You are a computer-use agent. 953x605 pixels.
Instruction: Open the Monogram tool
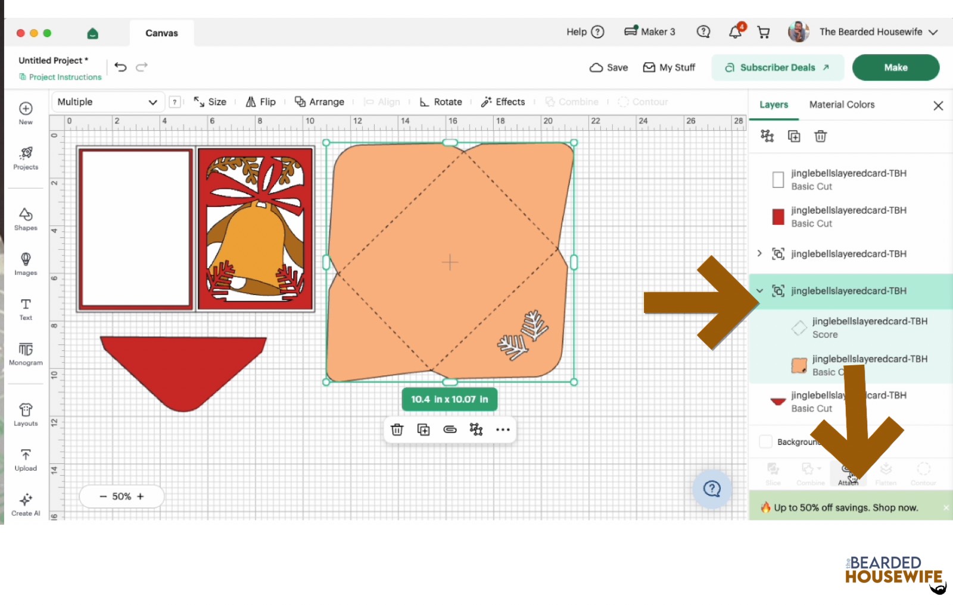[26, 354]
